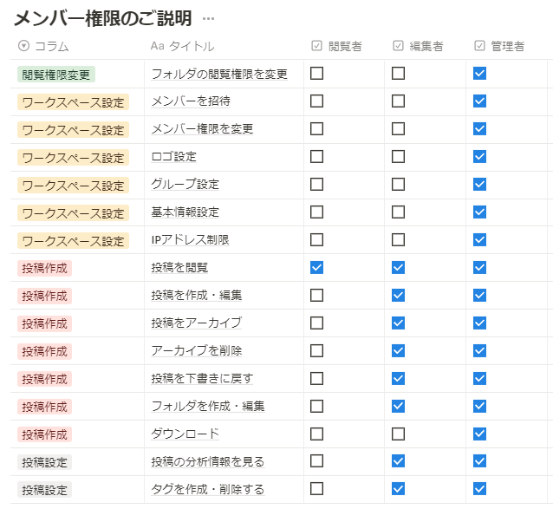
Task: Enable 編集者 for ダウンロード row
Action: [x=399, y=434]
